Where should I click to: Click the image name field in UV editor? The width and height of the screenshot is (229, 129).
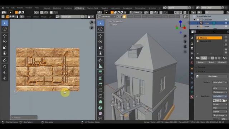(71, 17)
